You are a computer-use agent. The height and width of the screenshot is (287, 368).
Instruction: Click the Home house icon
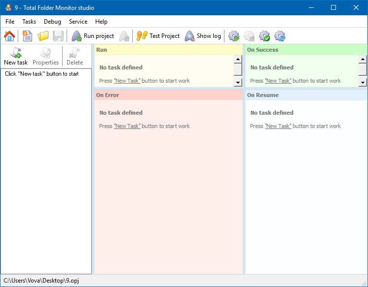click(x=9, y=36)
